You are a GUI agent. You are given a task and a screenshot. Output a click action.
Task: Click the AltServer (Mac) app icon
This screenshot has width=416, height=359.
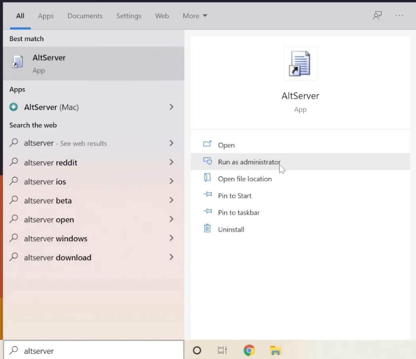pos(14,107)
